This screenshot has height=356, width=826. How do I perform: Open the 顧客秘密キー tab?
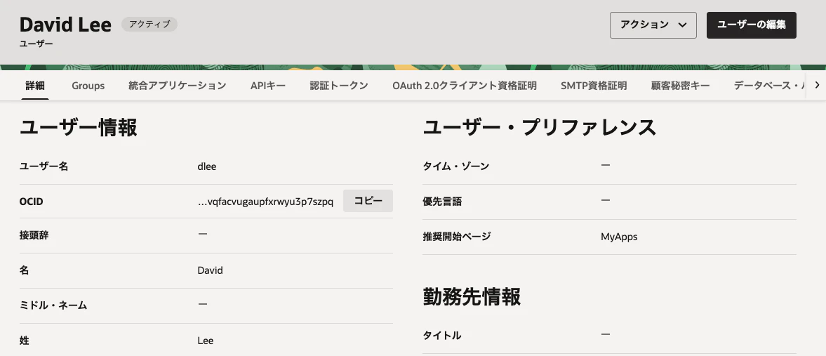(x=681, y=86)
